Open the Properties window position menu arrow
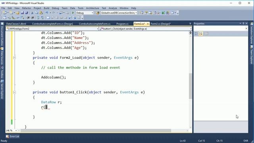254x143 pixels. point(240,23)
